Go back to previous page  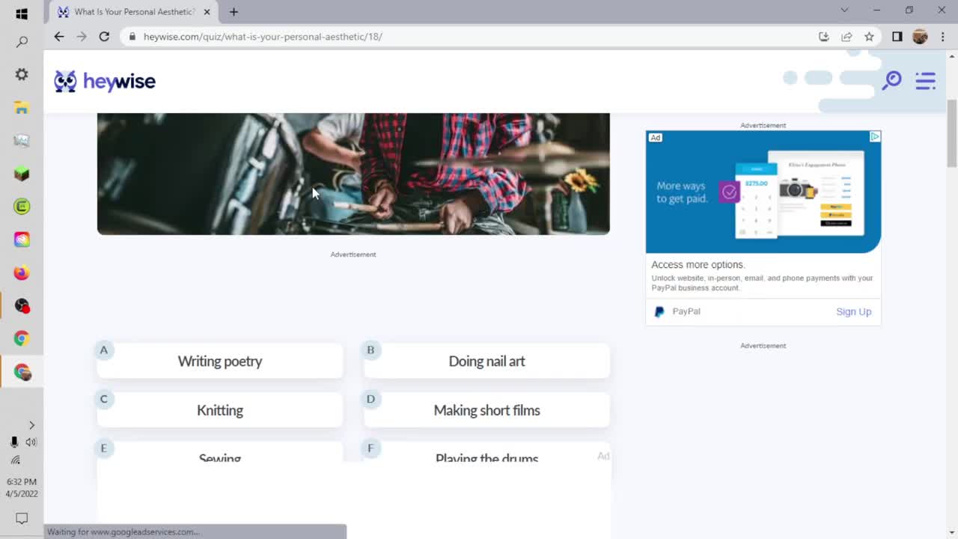(59, 37)
